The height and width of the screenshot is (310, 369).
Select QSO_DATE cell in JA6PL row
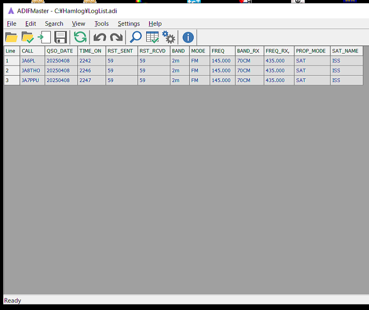(x=61, y=61)
